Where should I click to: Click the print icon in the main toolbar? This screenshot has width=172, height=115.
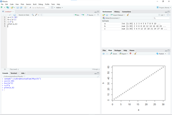(x=25, y=7)
